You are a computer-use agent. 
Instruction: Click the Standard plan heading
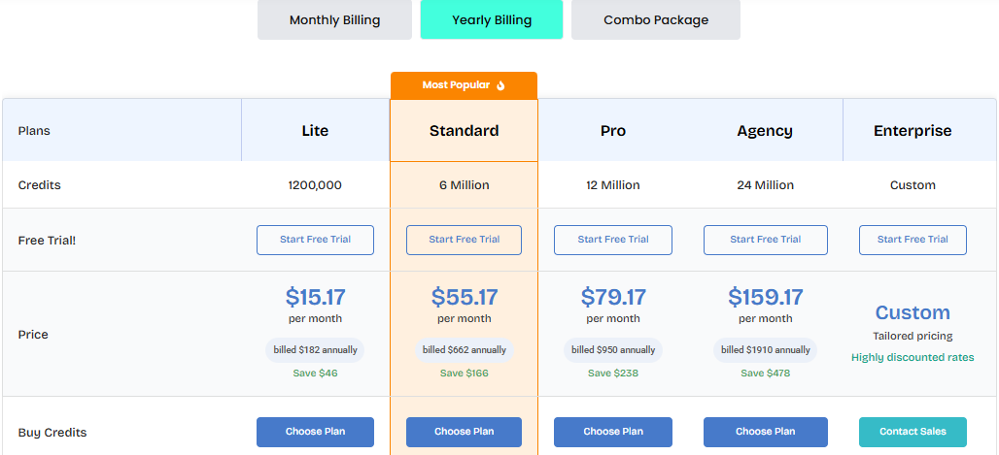(x=464, y=131)
